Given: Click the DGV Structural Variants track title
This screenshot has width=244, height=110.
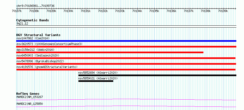Looking at the screenshot, I should click(x=38, y=35).
